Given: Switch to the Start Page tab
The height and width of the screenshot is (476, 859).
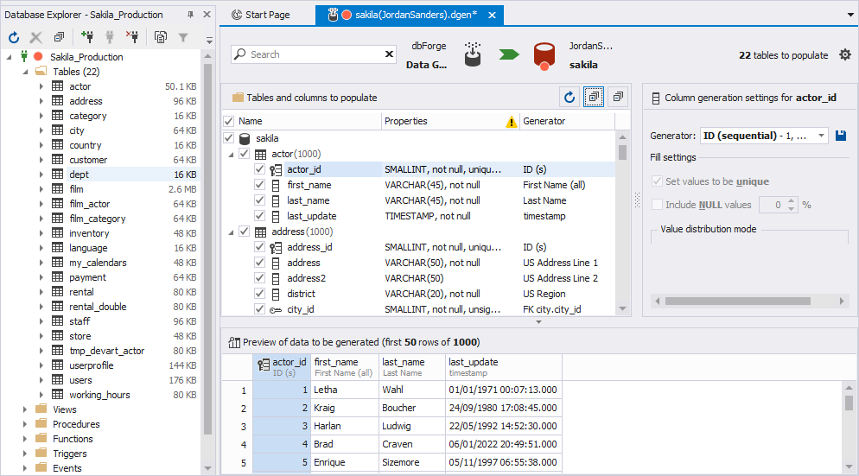Looking at the screenshot, I should (x=261, y=15).
